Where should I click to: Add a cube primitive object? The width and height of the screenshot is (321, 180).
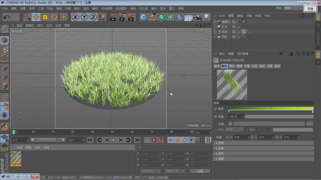click(143, 17)
